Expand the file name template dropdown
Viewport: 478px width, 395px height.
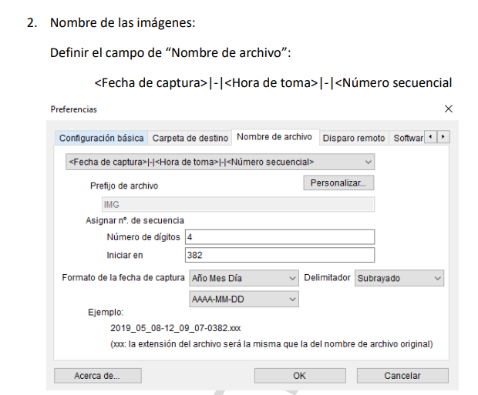coord(220,162)
